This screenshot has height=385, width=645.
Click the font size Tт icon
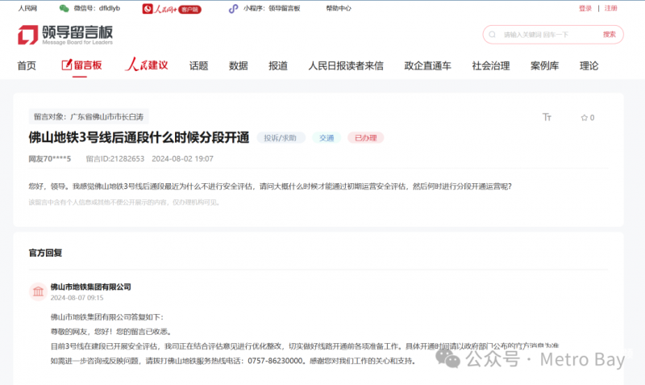547,118
